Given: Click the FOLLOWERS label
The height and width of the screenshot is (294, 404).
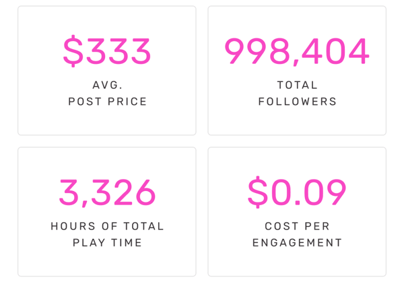Looking at the screenshot, I should 298,102.
